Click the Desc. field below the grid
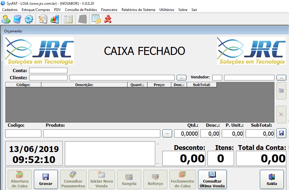 point(210,134)
